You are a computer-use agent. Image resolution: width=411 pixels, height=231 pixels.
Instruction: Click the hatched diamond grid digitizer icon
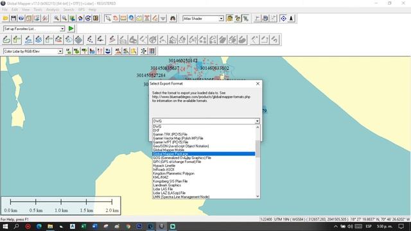pyautogui.click(x=78, y=40)
